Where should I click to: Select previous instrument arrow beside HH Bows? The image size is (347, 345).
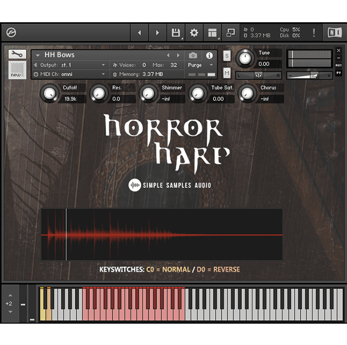[x=168, y=55]
